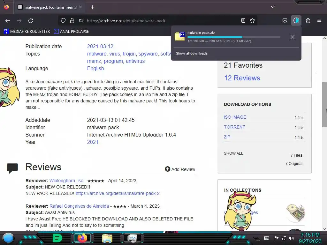Open the keyboard tray icon
327x245 pixels.
266,238
